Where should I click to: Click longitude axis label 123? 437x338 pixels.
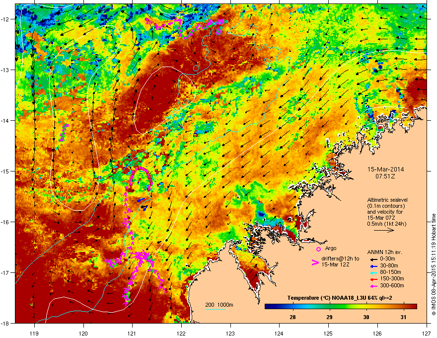pyautogui.click(x=230, y=333)
